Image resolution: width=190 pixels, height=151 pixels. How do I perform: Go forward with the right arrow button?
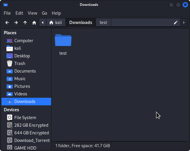16,23
